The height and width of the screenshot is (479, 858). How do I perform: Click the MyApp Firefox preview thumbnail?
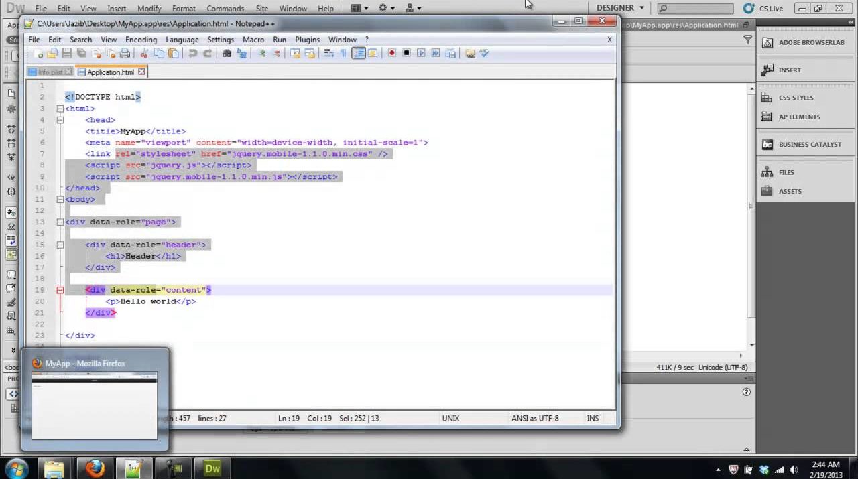pyautogui.click(x=95, y=405)
